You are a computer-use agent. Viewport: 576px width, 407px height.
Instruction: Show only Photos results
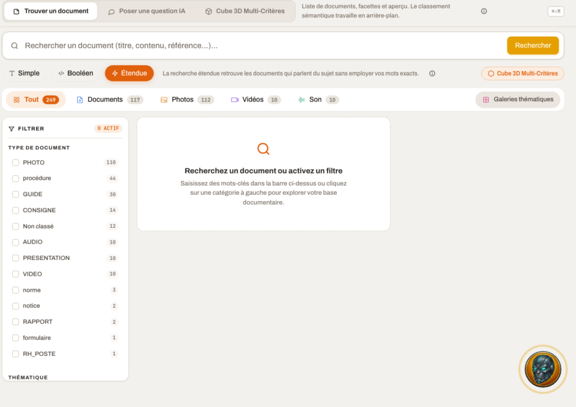(187, 100)
